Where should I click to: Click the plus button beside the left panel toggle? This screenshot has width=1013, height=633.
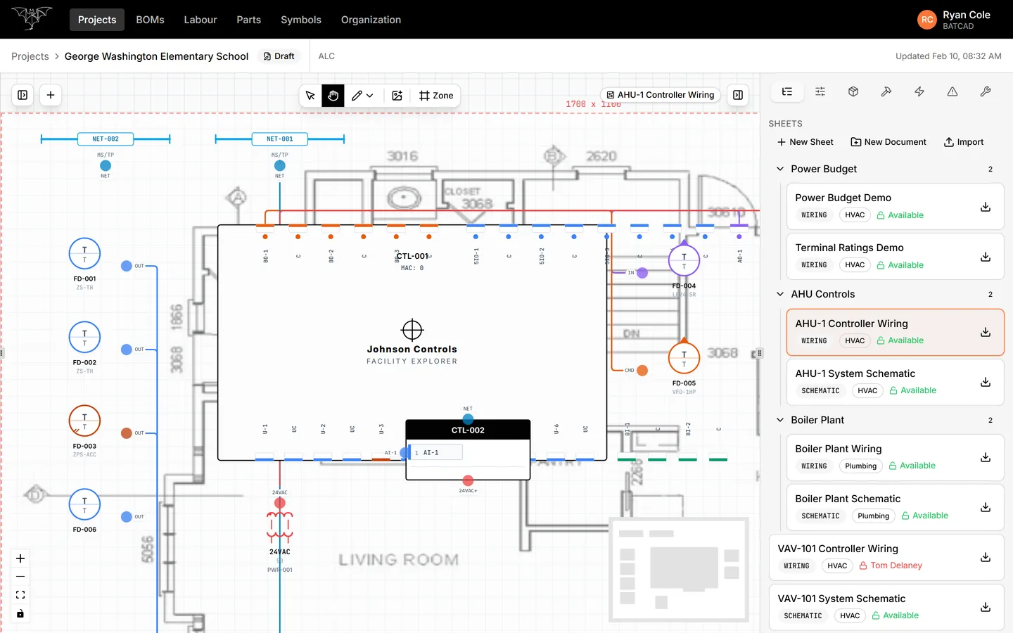pyautogui.click(x=51, y=95)
